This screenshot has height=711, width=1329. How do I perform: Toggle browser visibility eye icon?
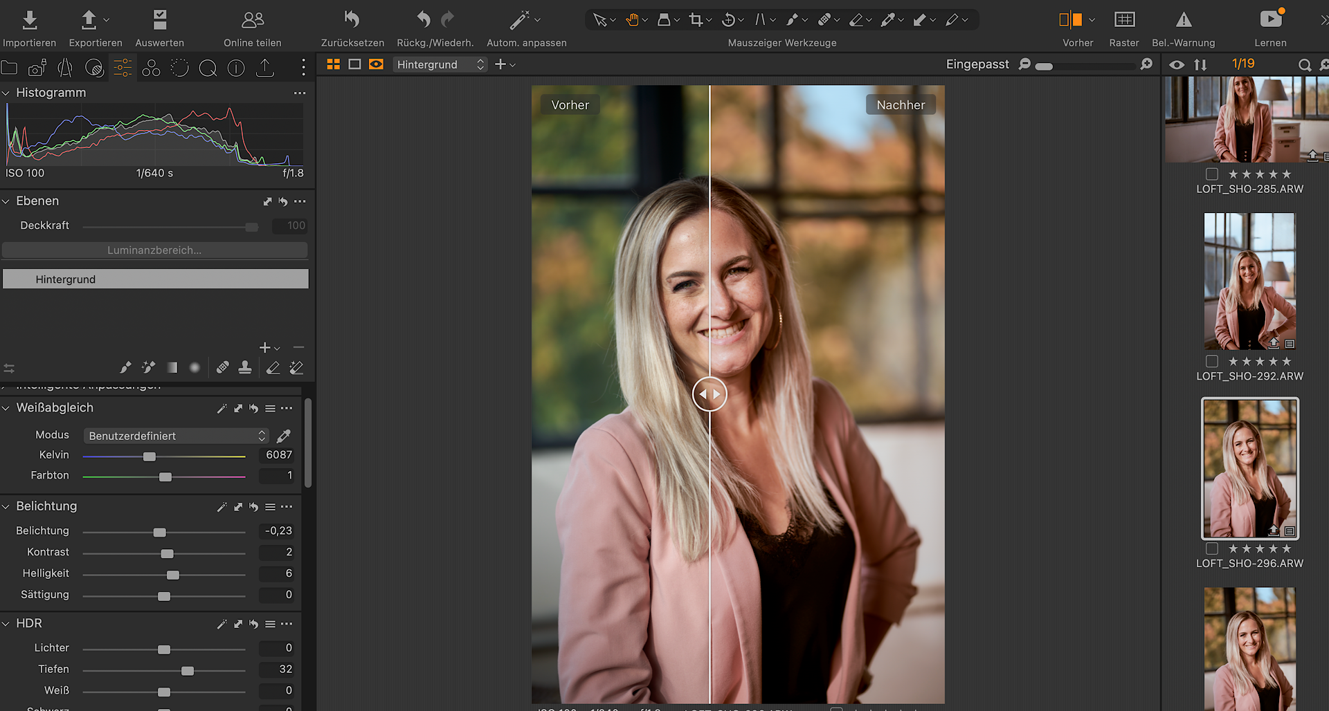1177,64
